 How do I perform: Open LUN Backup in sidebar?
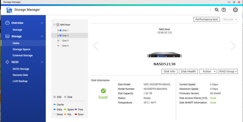20,81
